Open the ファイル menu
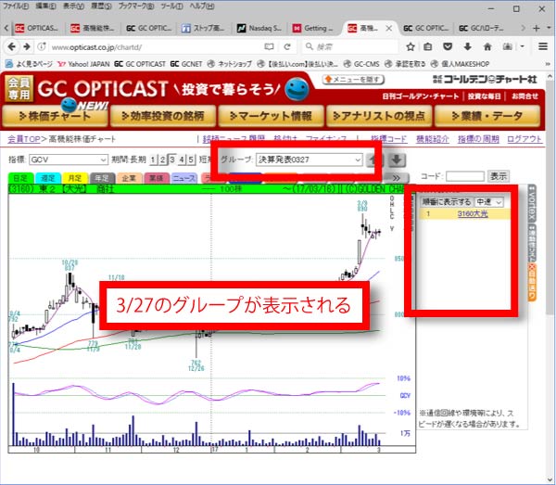 [16, 6]
